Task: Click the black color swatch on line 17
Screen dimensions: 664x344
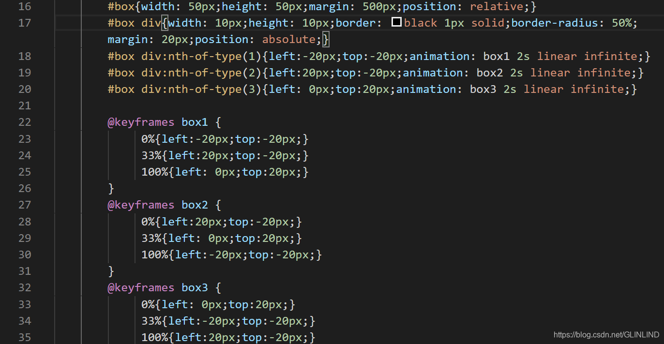Action: click(x=396, y=22)
